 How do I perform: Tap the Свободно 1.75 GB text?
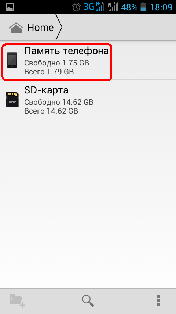tap(56, 63)
